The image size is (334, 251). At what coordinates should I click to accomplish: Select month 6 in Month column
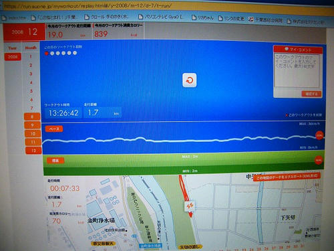coord(31,100)
